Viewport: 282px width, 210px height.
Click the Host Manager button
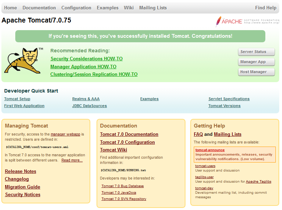coord(256,72)
